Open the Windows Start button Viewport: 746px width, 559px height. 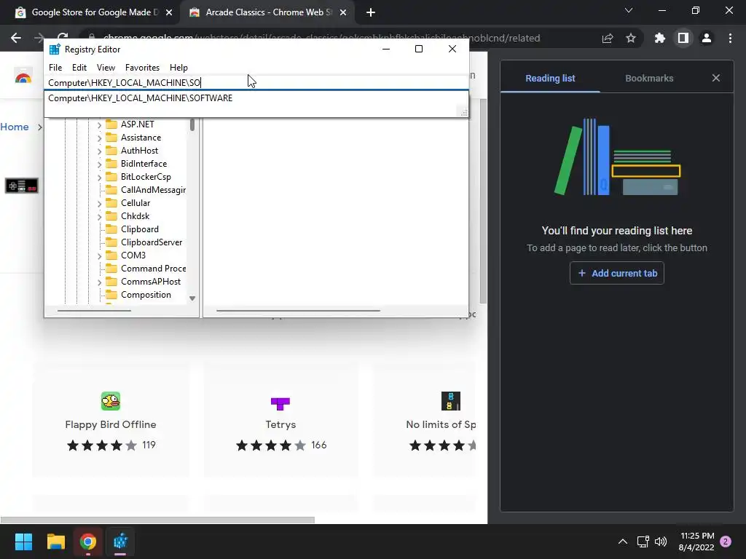(x=23, y=542)
